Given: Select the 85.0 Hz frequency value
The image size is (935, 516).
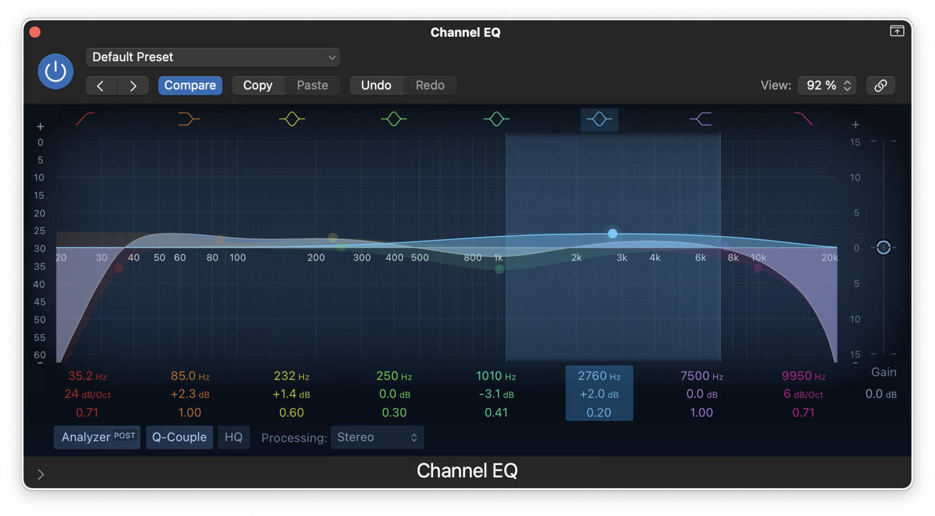Looking at the screenshot, I should click(x=190, y=376).
